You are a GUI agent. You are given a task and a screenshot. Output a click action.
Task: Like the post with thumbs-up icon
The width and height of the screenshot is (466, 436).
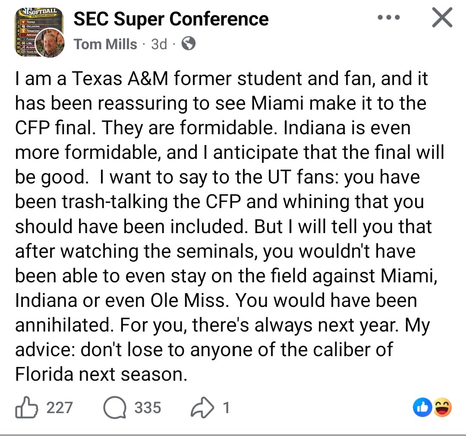pos(27,408)
